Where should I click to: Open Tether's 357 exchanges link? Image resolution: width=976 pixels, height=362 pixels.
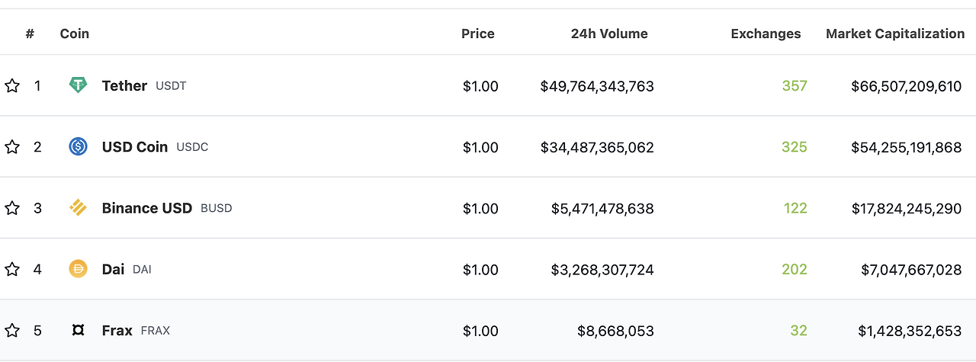coord(794,86)
